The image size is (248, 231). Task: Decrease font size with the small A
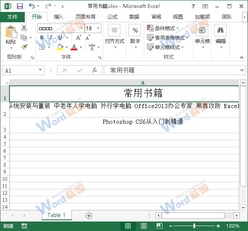[x=88, y=38]
